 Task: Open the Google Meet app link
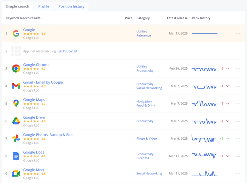[34, 170]
